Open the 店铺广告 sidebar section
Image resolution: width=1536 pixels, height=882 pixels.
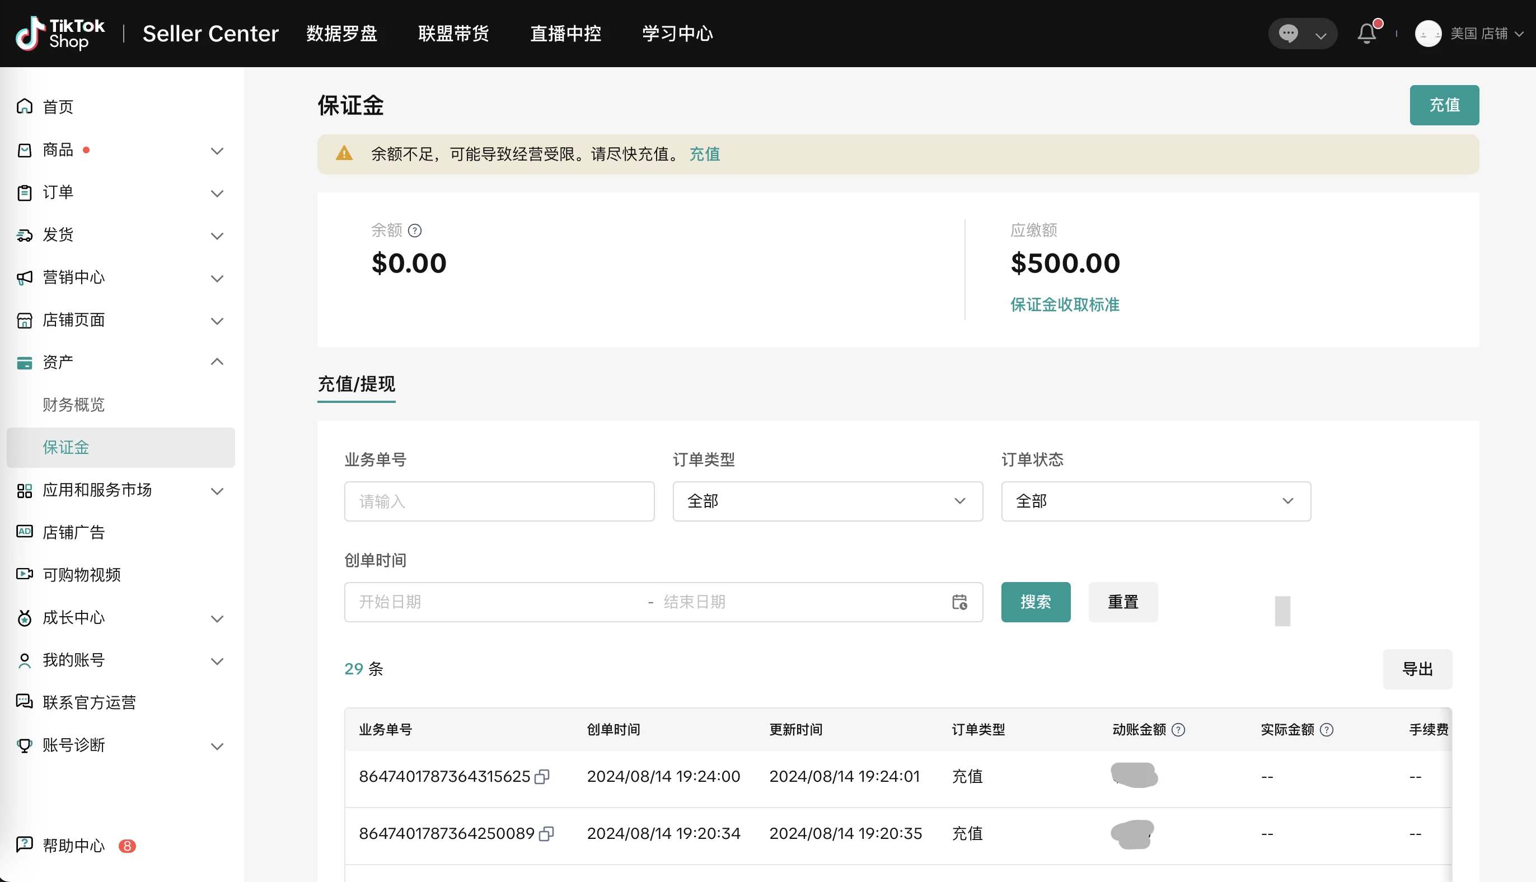[74, 532]
